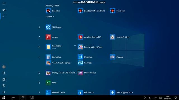The width and height of the screenshot is (179, 100).
Task: Open 3D Viewer app icon
Action: 48,27
